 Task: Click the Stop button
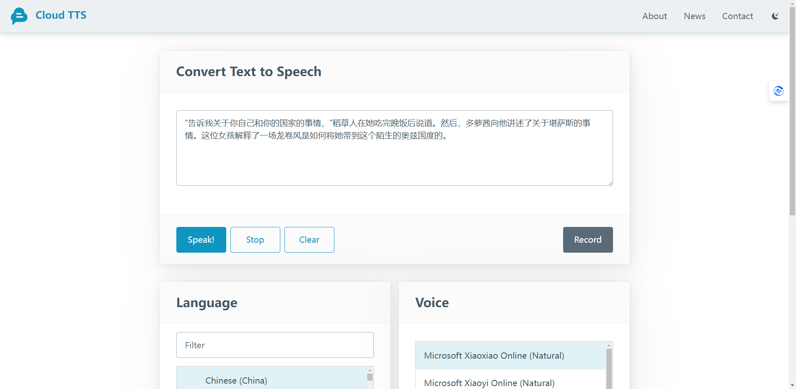(x=255, y=239)
